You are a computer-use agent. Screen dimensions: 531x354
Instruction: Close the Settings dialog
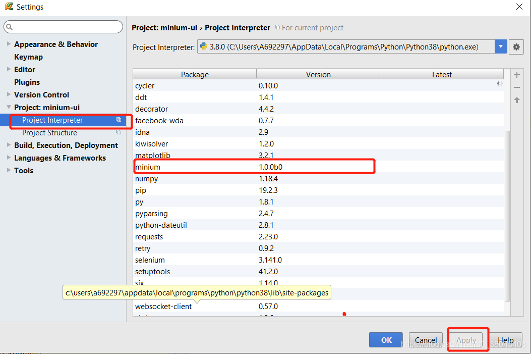(x=519, y=7)
